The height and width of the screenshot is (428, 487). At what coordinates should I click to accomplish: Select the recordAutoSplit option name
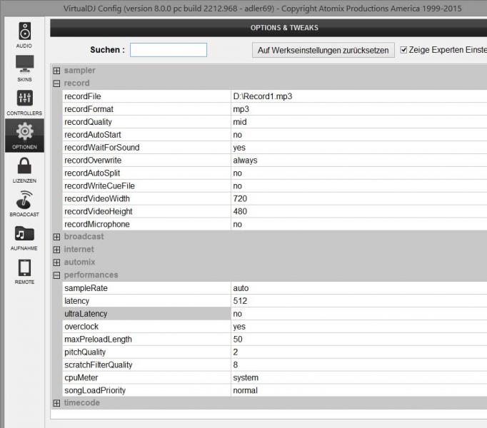click(92, 173)
